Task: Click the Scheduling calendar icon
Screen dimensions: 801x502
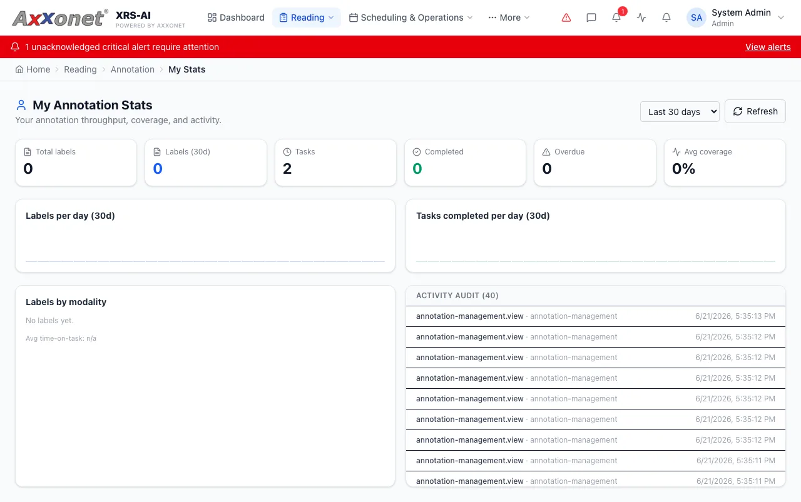Action: (x=354, y=18)
